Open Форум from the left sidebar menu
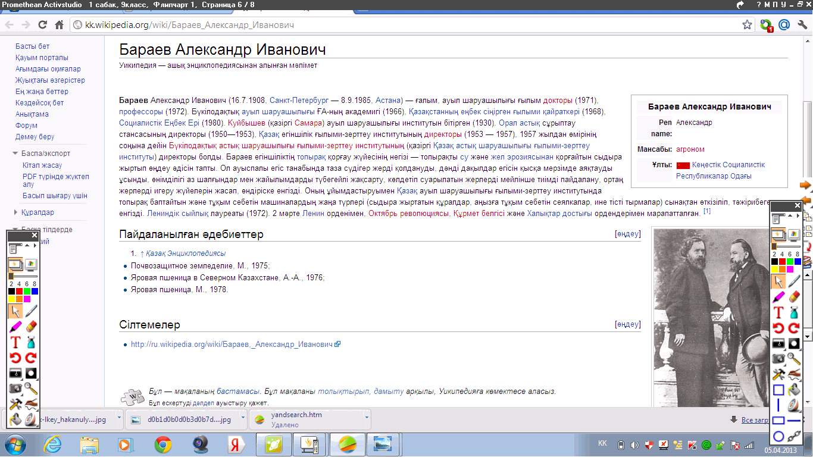Screen dimensions: 813x457 26,126
